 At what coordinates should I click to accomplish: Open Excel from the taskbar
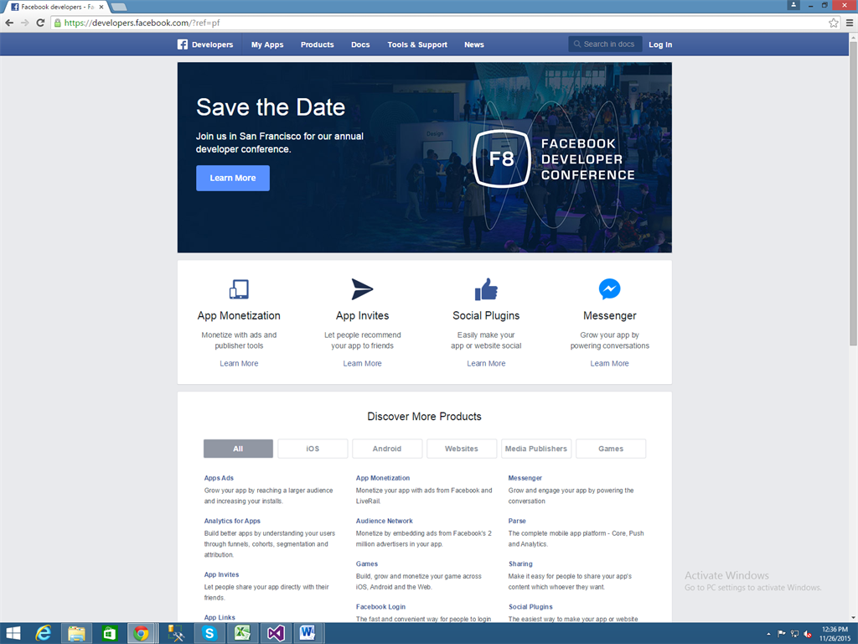242,634
